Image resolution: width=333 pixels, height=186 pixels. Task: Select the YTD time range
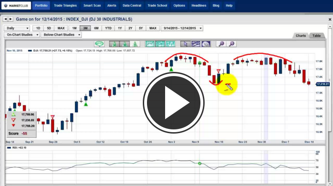tap(108, 28)
